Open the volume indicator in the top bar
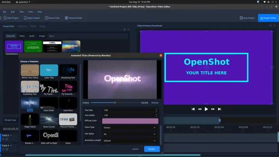 click(269, 2)
